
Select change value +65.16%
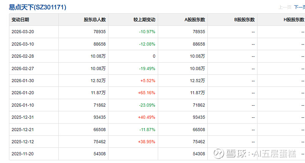click(147, 93)
